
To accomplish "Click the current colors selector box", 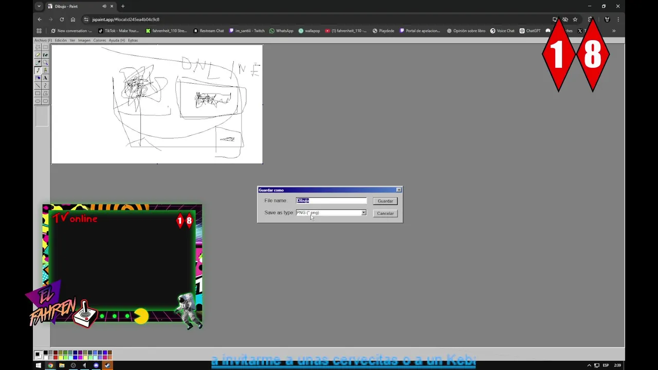I will [38, 355].
